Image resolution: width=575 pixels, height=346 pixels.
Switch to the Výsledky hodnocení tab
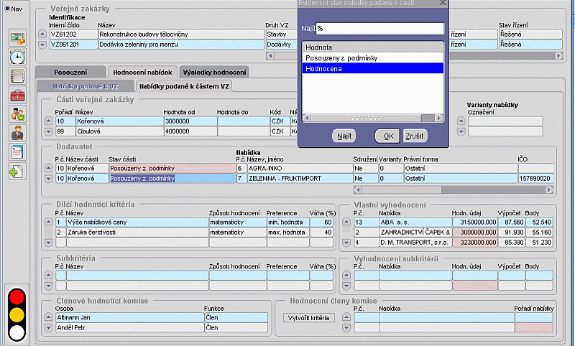[x=214, y=72]
